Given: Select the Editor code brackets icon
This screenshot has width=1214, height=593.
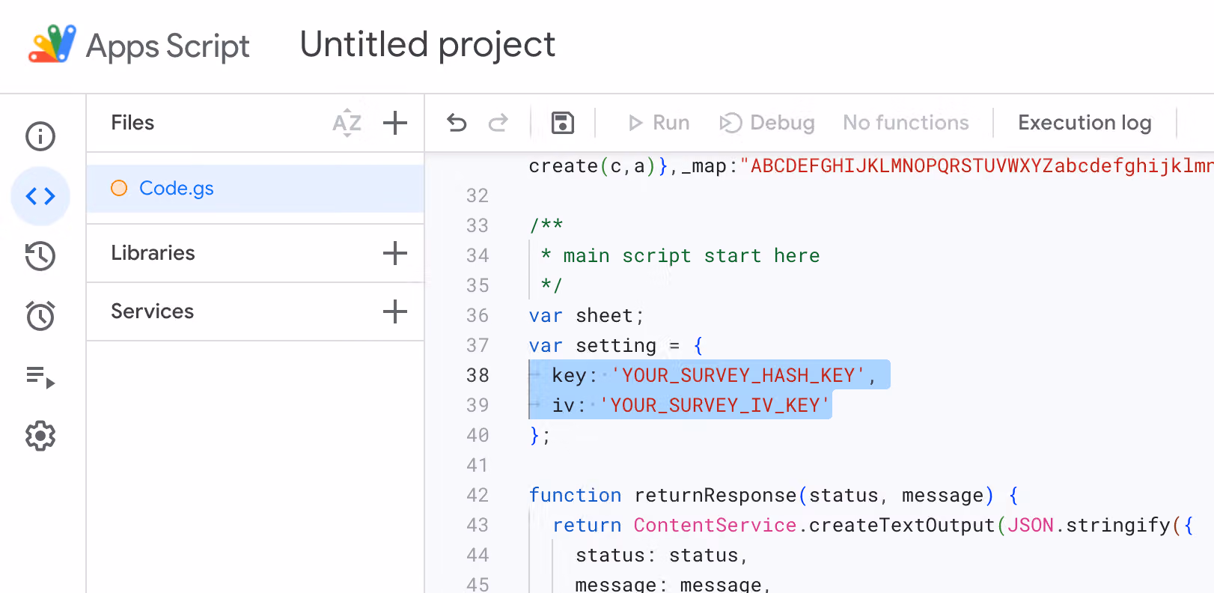Looking at the screenshot, I should tap(40, 196).
